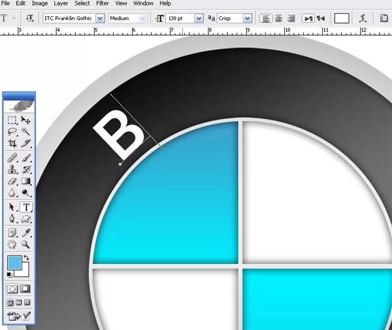Click the white background color swatch

[x=25, y=272]
